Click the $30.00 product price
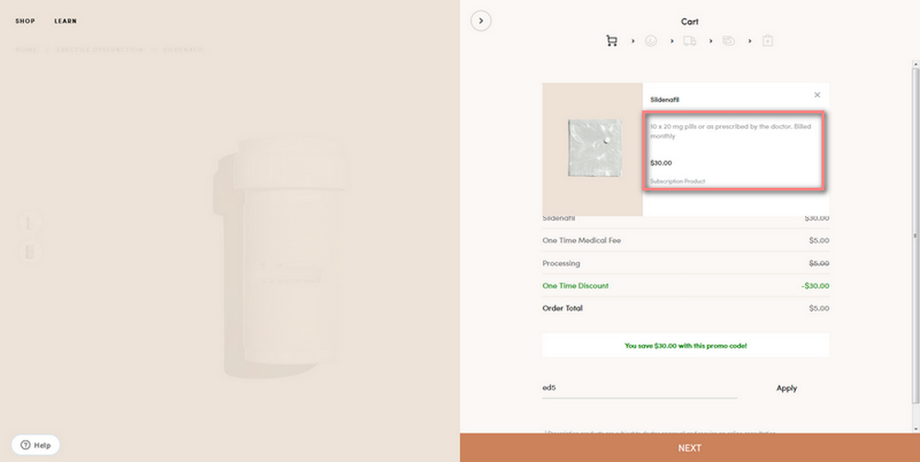This screenshot has width=920, height=462. [x=661, y=163]
